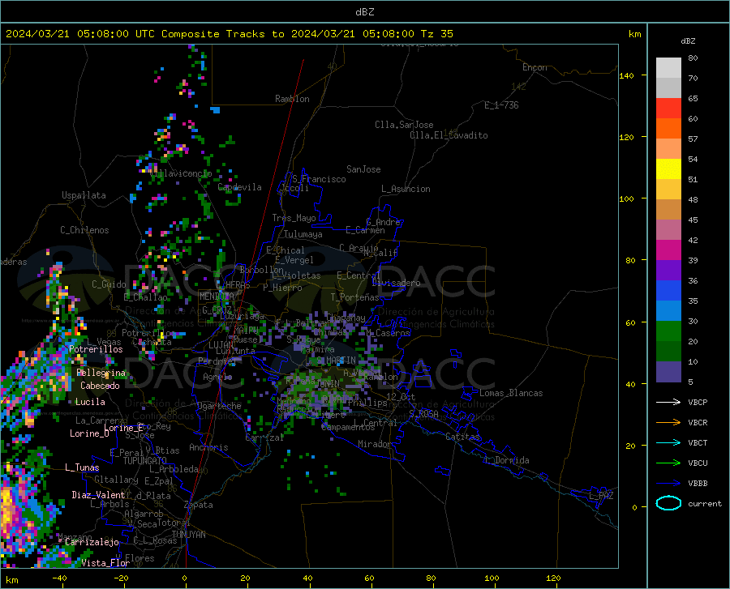
Task: Click the cyan VBCT arrow in legend
Action: pyautogui.click(x=668, y=442)
